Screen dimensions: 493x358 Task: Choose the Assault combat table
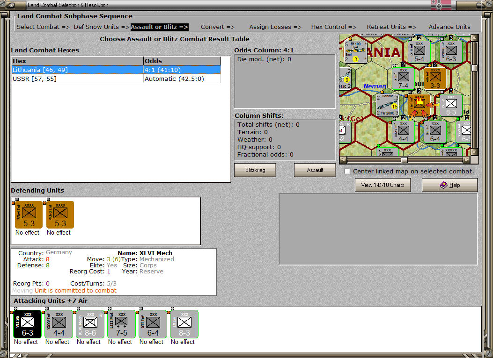pos(315,170)
